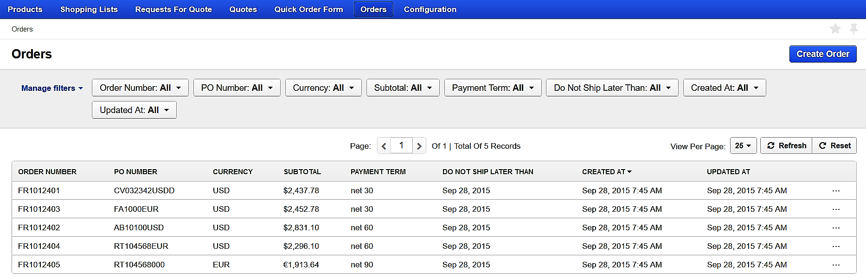Open row actions menu for order FR1012405
Image resolution: width=866 pixels, height=278 pixels.
pos(836,265)
